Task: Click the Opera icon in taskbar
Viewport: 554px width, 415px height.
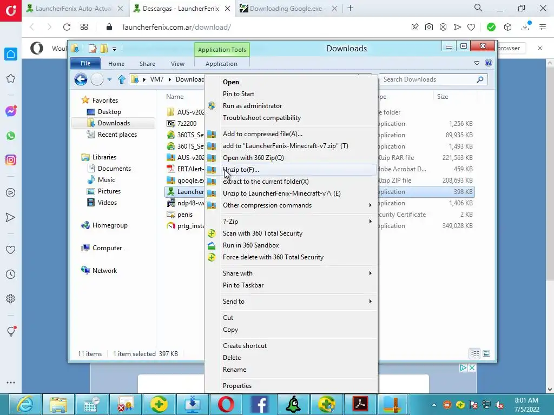Action: click(226, 404)
